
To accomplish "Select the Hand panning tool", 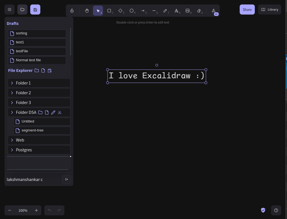I will pos(87,11).
